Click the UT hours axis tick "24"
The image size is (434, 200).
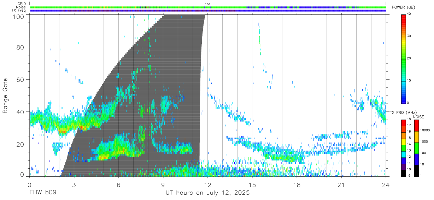386,184
